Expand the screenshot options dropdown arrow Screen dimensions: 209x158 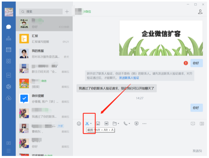[91, 124]
